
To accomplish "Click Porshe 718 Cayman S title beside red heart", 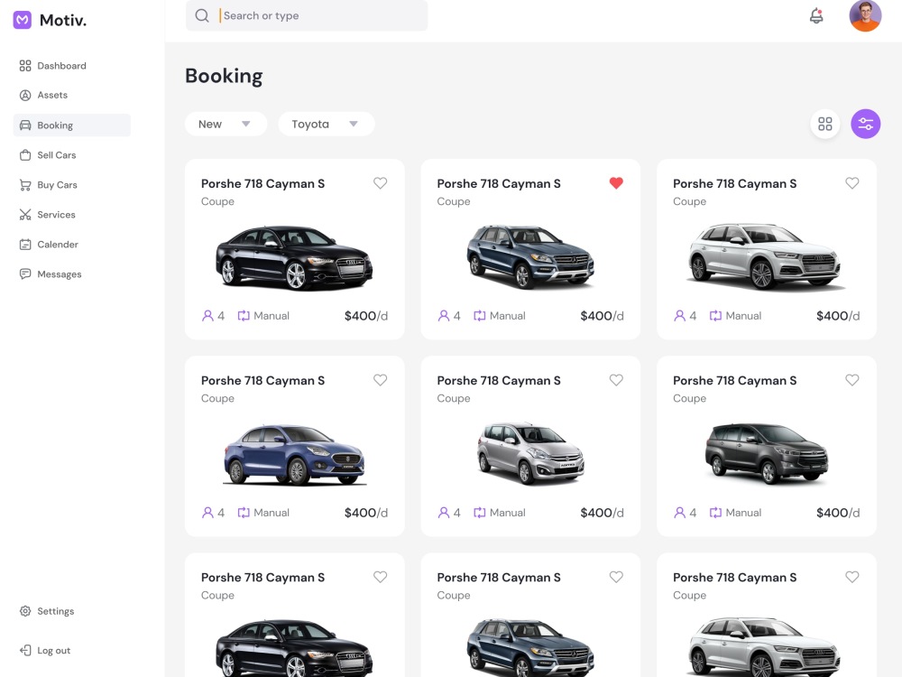I will pos(499,183).
